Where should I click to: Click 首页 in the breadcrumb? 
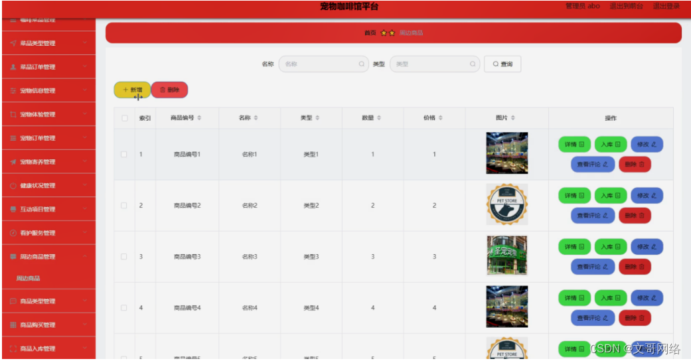pos(370,33)
